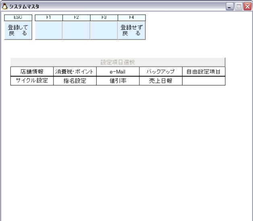This screenshot has height=221, width=253.
Task: Close the システムマスタ window
Action: tap(247, 6)
